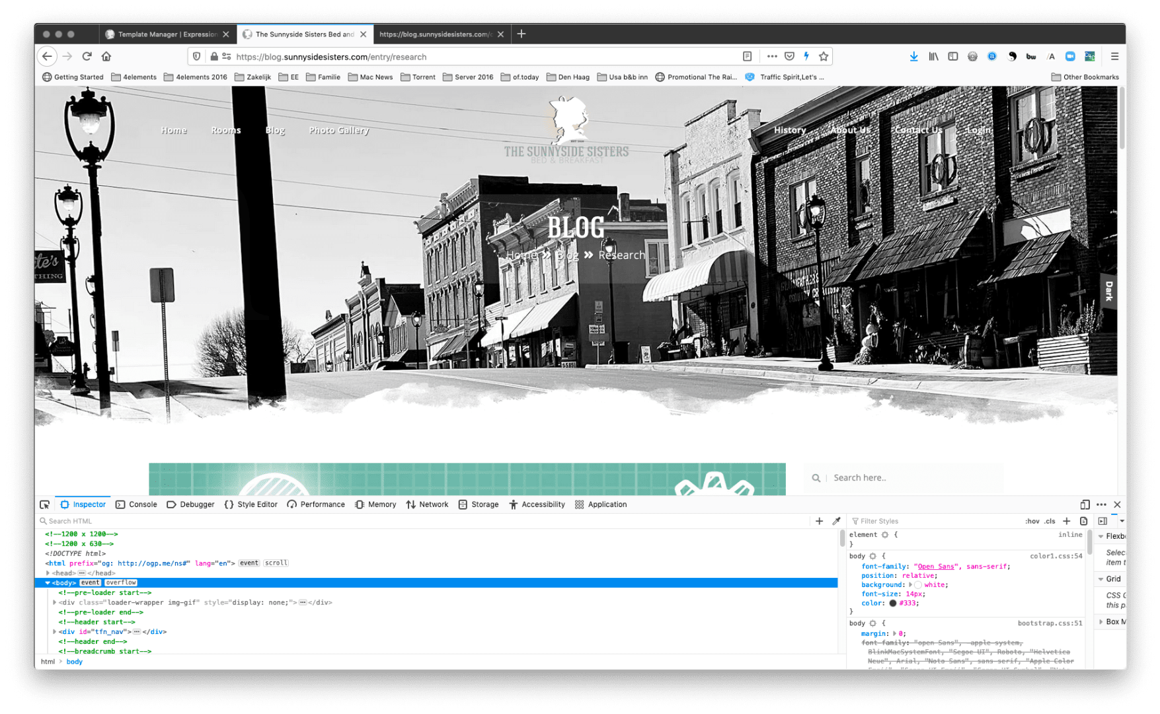Toggle overflow badge on body element
The width and height of the screenshot is (1160, 714).
click(x=121, y=582)
